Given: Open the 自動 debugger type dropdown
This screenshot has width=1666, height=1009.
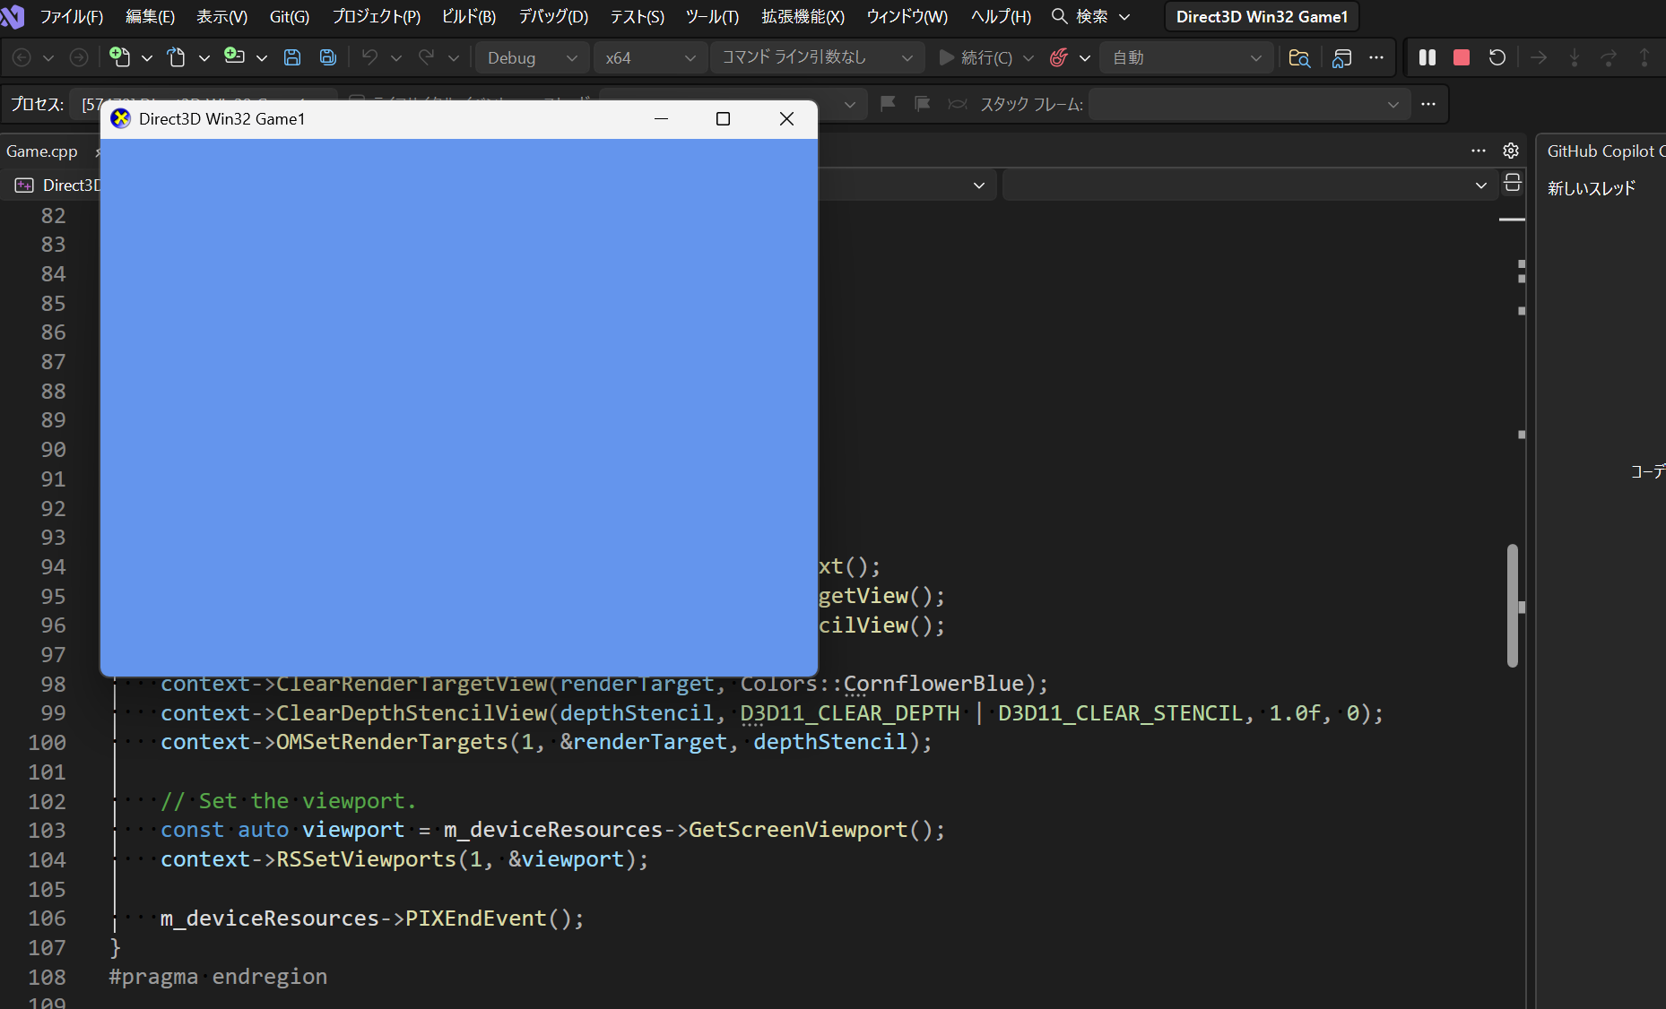Looking at the screenshot, I should click(x=1186, y=57).
